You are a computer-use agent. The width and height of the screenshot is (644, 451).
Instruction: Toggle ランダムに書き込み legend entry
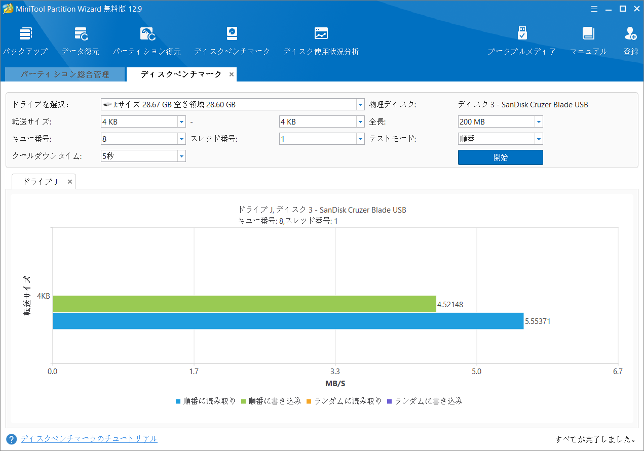click(x=425, y=401)
